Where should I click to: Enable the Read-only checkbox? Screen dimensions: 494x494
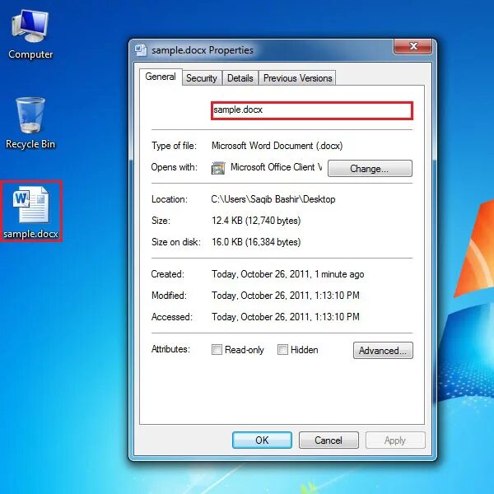pos(217,349)
